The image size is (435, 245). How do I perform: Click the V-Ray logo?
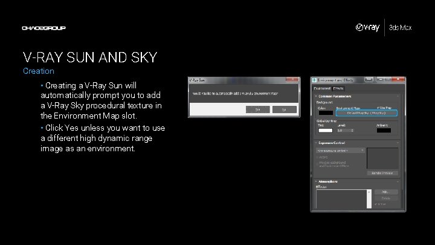click(x=367, y=27)
